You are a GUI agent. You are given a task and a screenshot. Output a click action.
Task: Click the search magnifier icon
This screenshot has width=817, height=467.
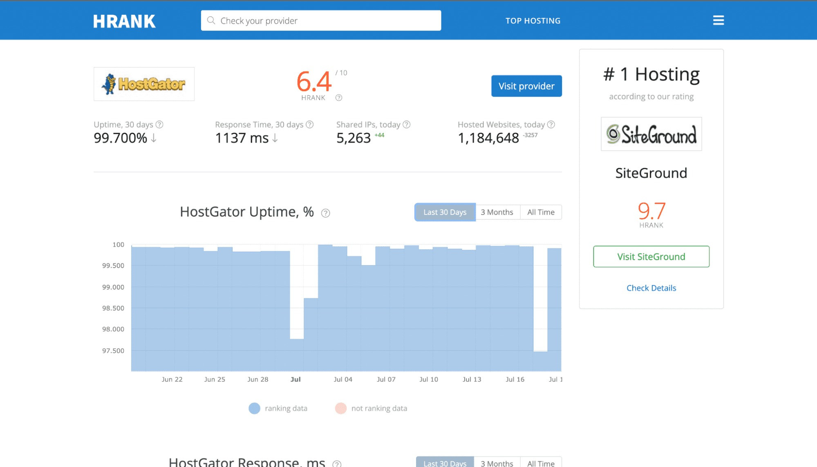[x=211, y=20]
